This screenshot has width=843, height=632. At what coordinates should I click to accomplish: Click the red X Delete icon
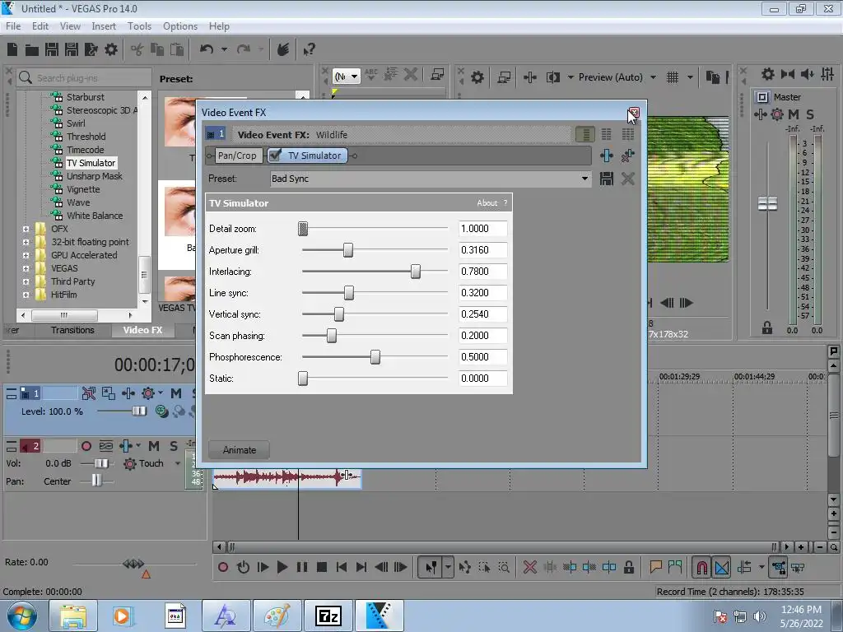[529, 567]
